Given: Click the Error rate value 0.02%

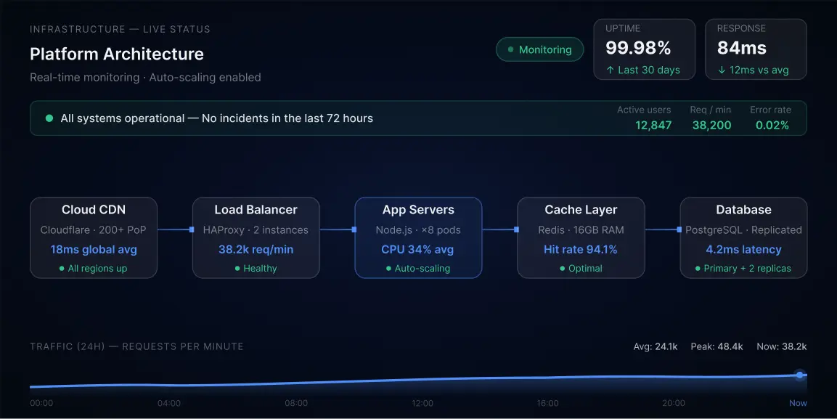Looking at the screenshot, I should [x=772, y=126].
